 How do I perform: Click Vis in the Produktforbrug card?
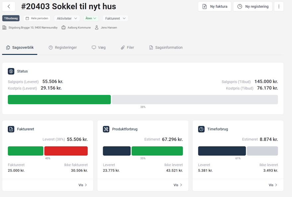[x=178, y=185]
